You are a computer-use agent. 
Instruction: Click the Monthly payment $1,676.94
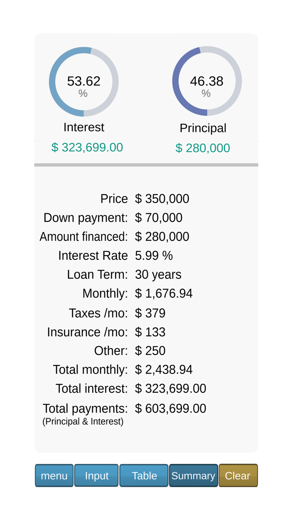point(164,294)
